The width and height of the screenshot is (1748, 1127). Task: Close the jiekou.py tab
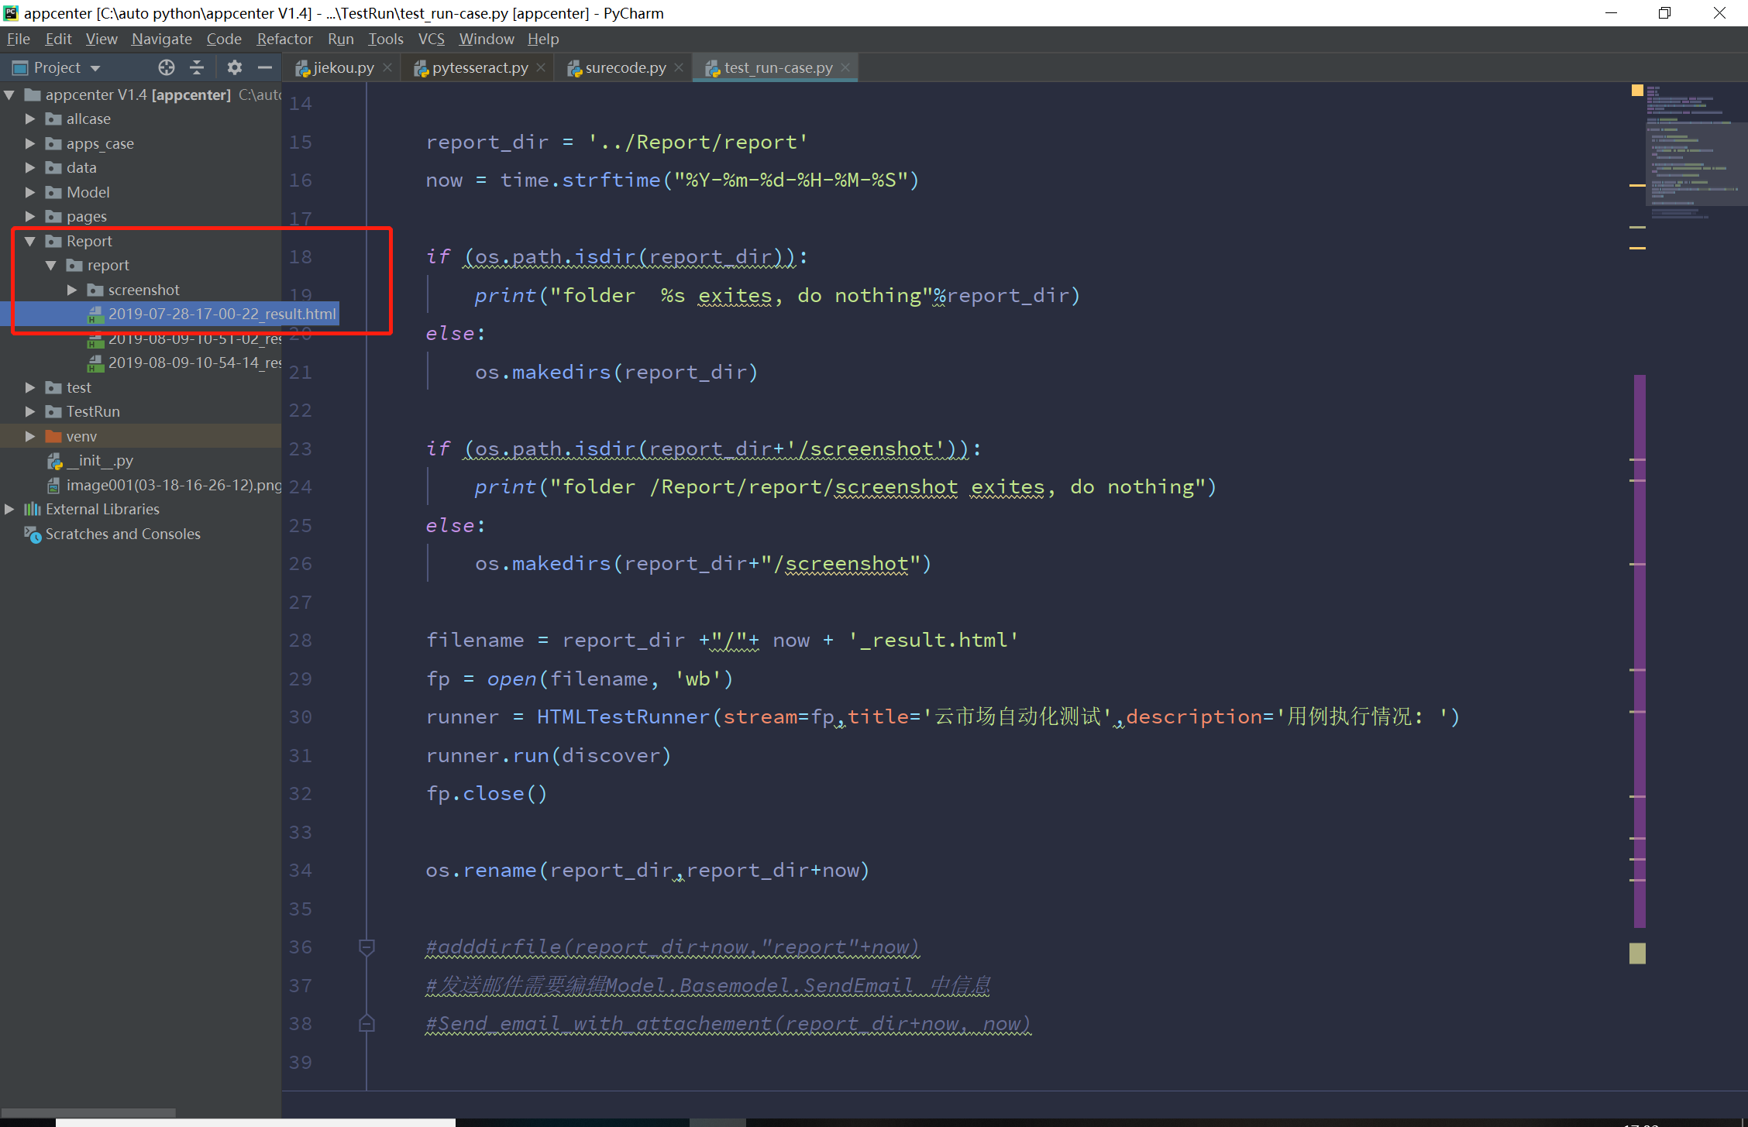(x=387, y=67)
